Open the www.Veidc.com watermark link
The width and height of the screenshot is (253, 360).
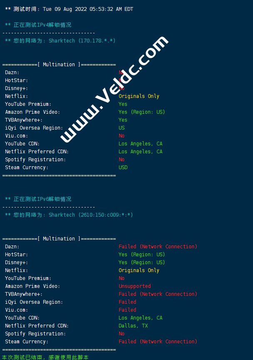(x=114, y=88)
